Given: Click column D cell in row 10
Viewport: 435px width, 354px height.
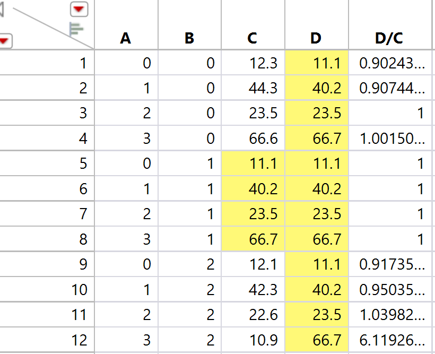Looking at the screenshot, I should (317, 290).
